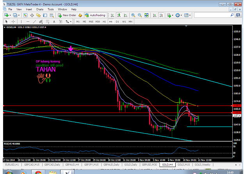Open the Periods clock icon
244x174 pixels.
[178, 15]
